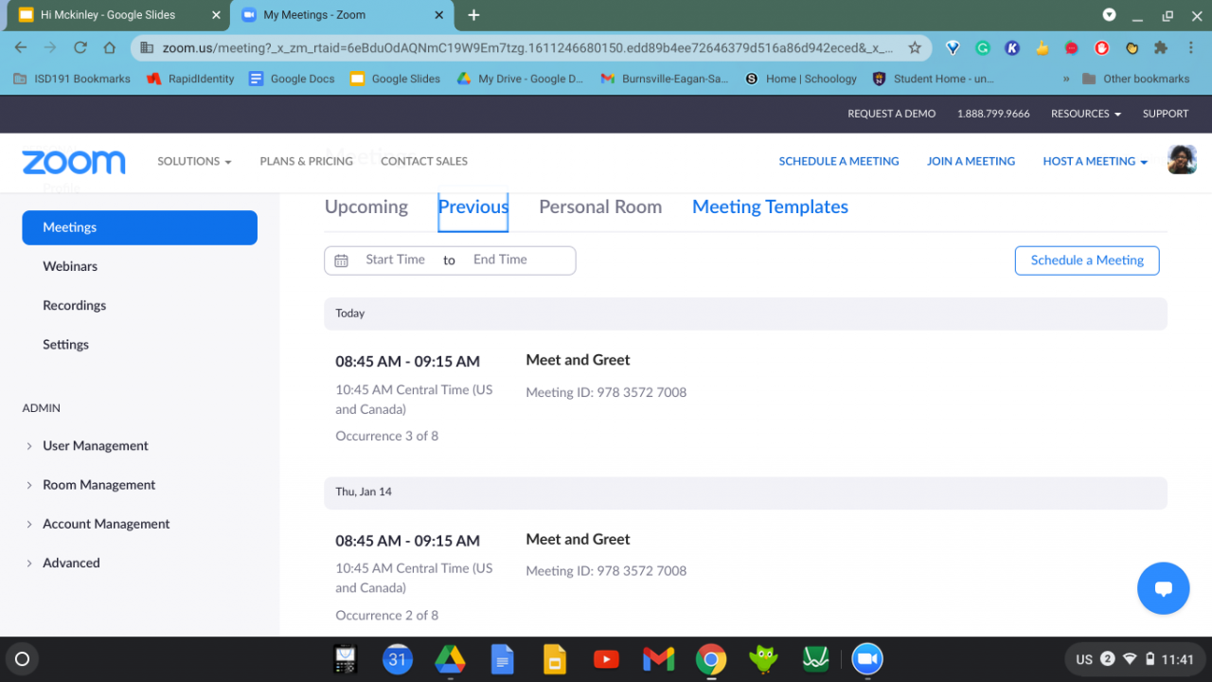This screenshot has height=682, width=1212.
Task: Click the red chat bubble extension
Action: (1072, 47)
